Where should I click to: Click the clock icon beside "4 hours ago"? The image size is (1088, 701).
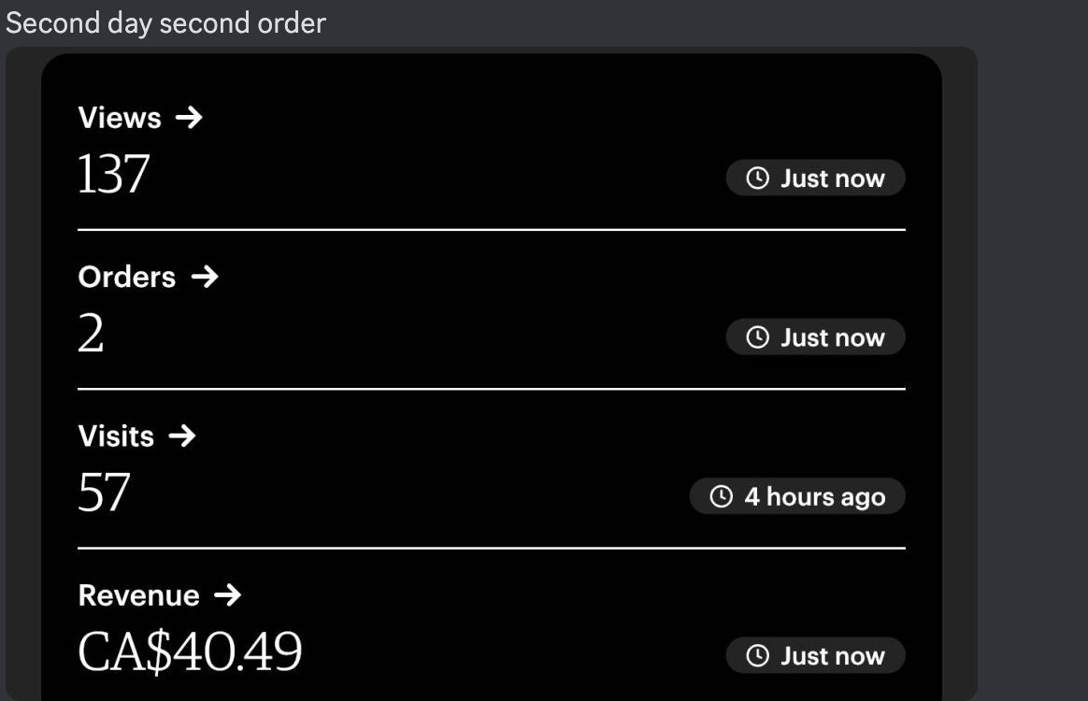click(722, 496)
